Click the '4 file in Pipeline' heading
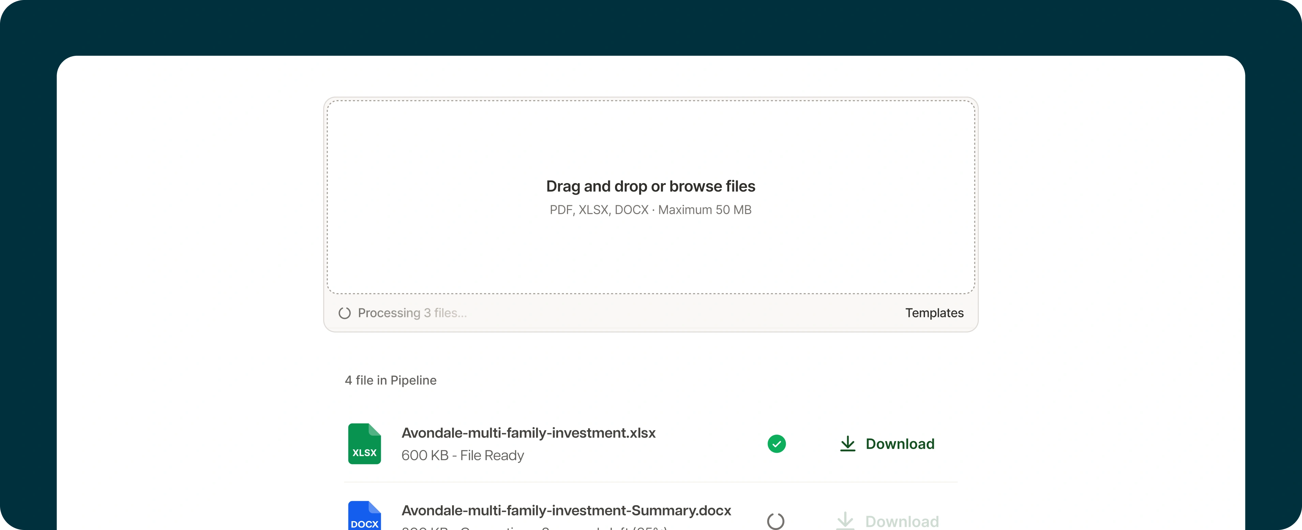This screenshot has height=530, width=1302. pyautogui.click(x=390, y=380)
